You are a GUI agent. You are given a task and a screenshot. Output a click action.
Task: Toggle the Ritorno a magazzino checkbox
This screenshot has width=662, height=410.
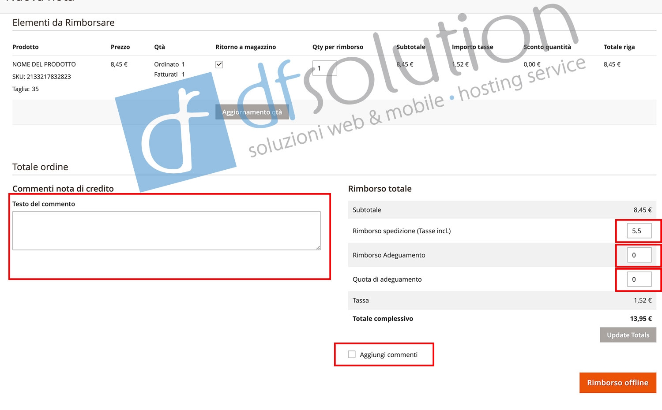click(x=219, y=64)
